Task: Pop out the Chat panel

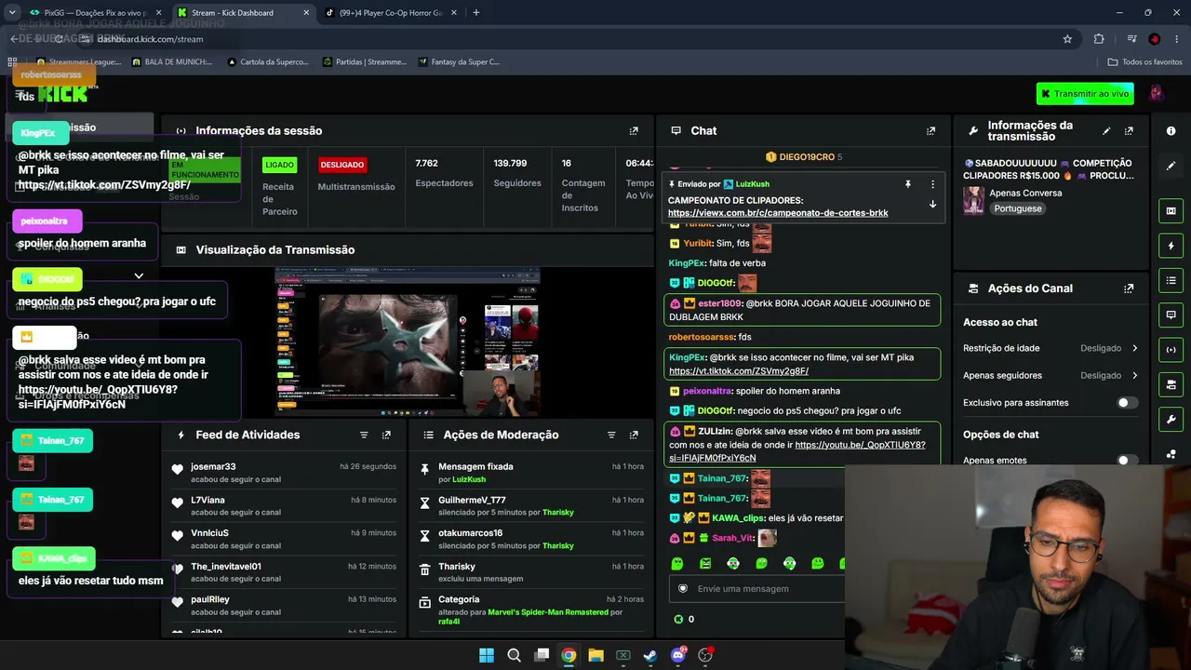Action: pos(930,131)
